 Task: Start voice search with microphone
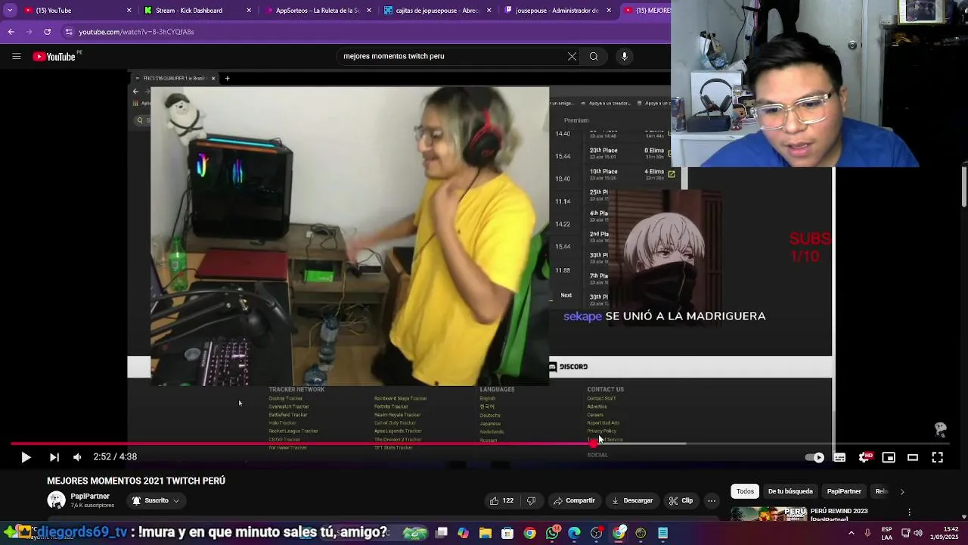(x=624, y=56)
